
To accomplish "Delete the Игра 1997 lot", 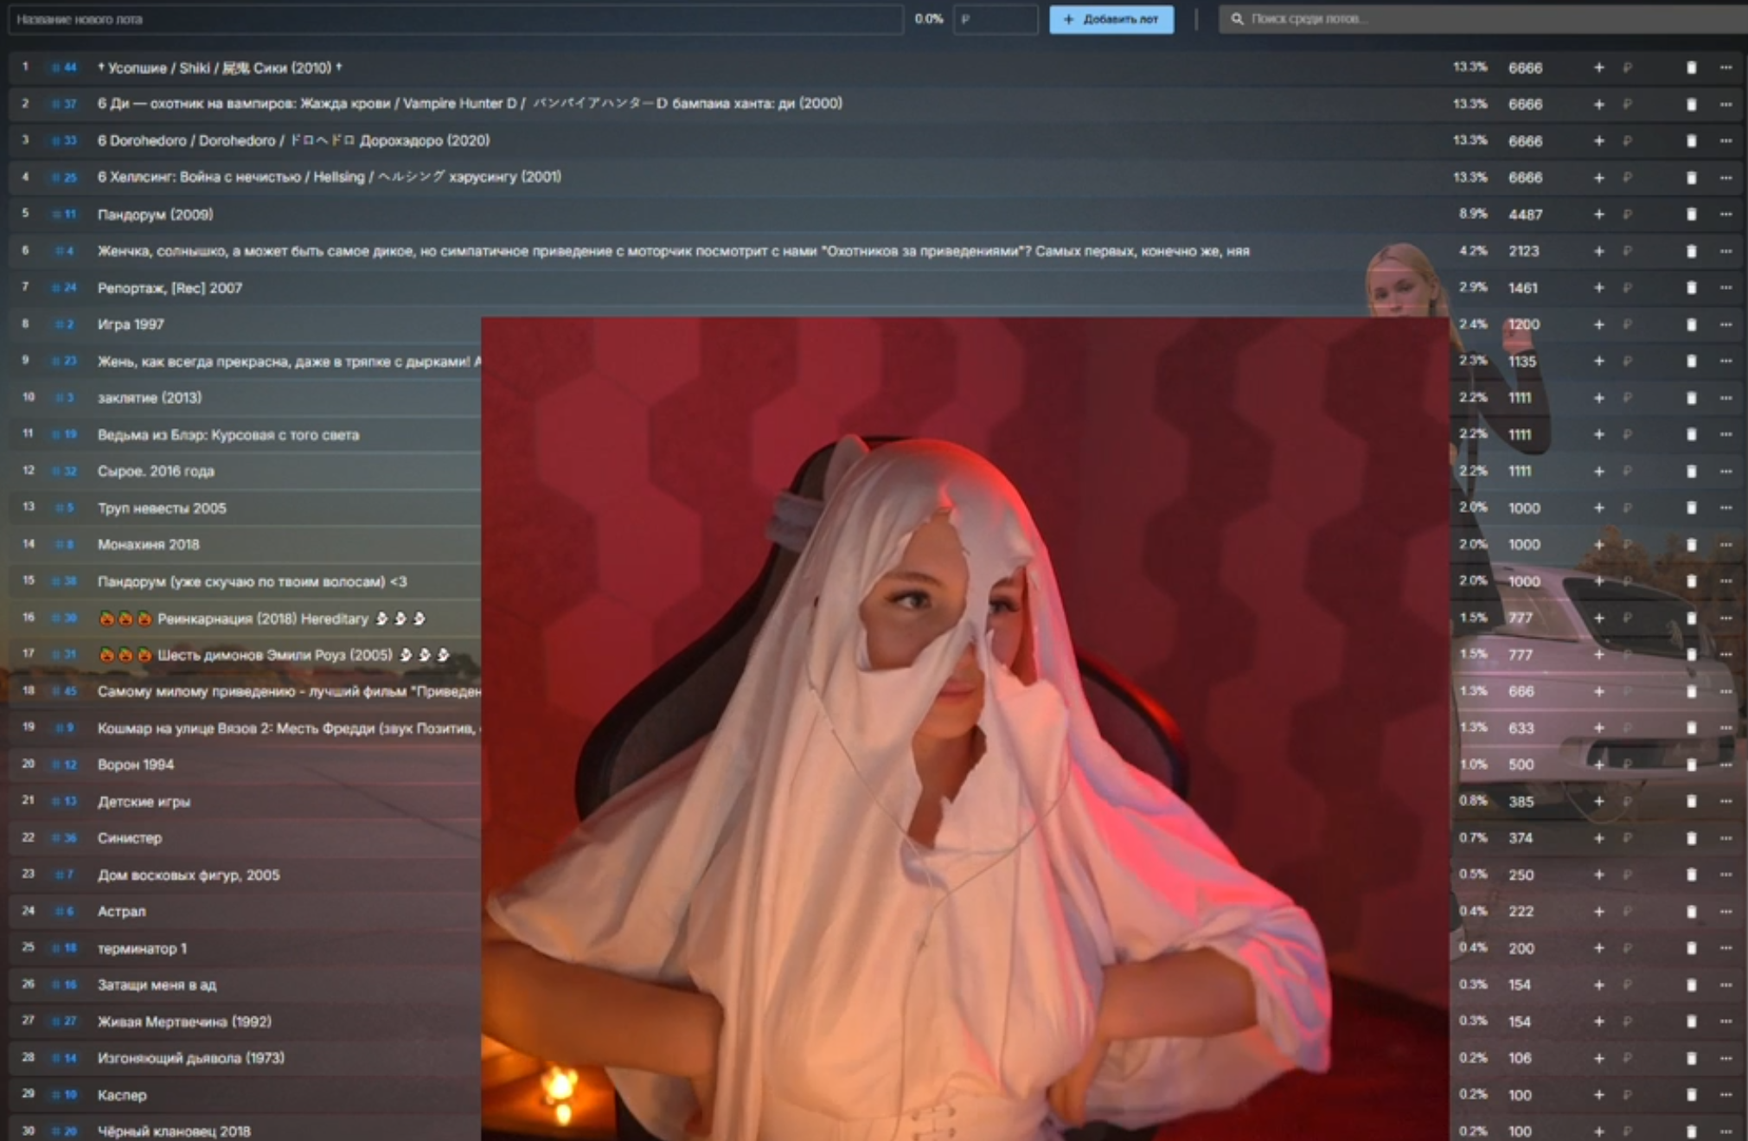I will [x=1691, y=324].
